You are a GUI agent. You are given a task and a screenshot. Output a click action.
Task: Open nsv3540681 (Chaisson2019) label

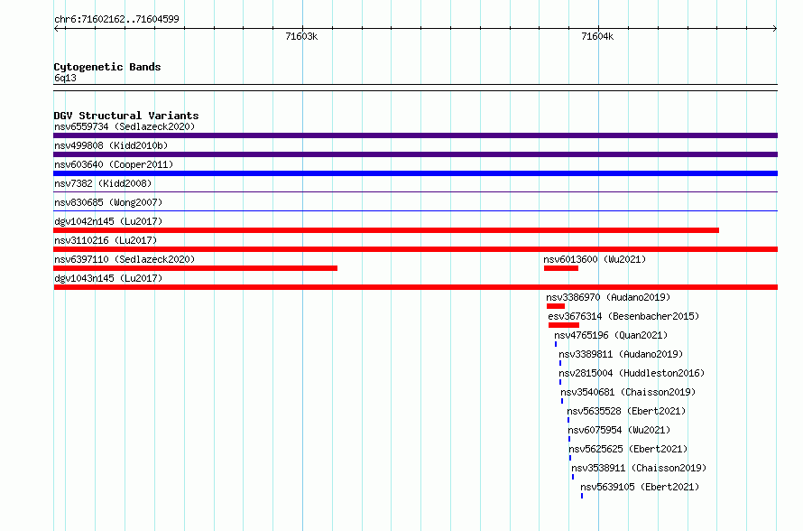pos(628,392)
